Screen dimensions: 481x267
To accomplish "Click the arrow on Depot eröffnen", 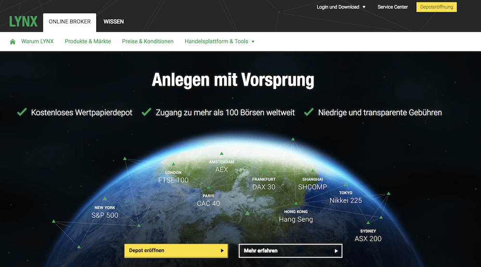I will [222, 251].
